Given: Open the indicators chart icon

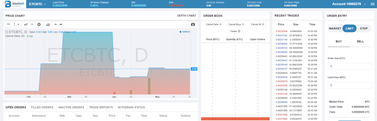Looking at the screenshot, I should 48,24.
